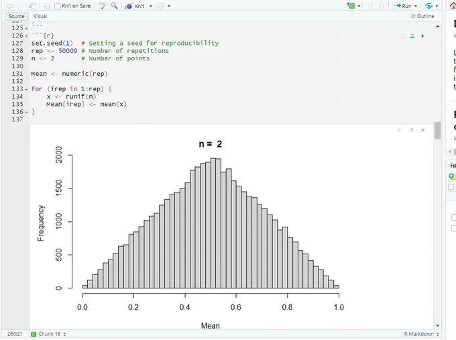Screen dimensions: 456x340
Task: Open the R Markdown file type selector
Action: [x=421, y=334]
